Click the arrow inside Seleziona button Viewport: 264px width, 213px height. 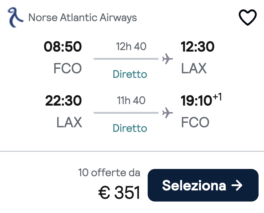tap(237, 185)
